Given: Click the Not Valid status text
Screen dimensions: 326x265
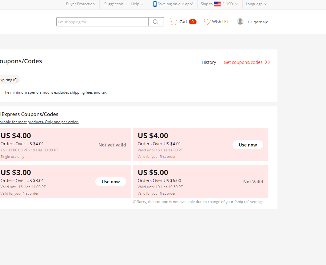Looking at the screenshot, I should click(253, 182).
